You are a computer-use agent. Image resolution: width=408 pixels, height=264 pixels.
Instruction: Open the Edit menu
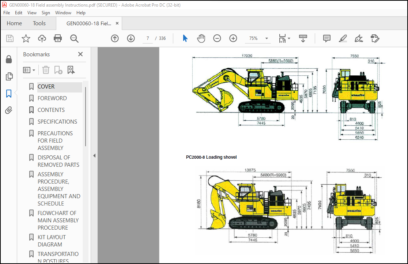pyautogui.click(x=19, y=13)
